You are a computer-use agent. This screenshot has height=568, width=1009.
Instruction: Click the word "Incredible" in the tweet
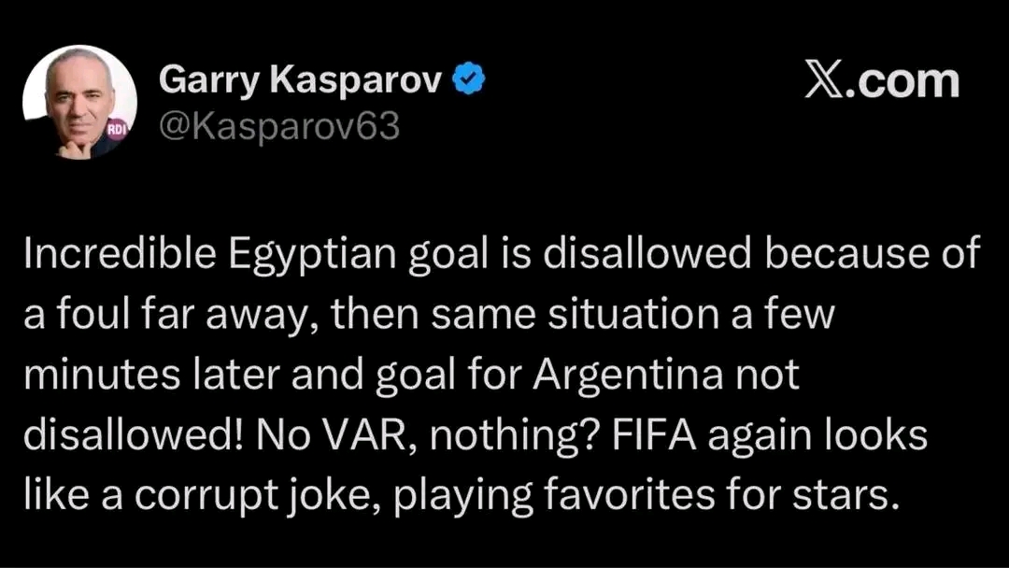coord(120,253)
